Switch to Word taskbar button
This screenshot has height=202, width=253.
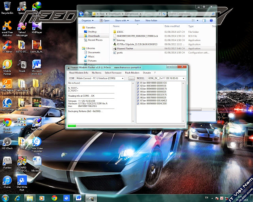tap(79, 198)
